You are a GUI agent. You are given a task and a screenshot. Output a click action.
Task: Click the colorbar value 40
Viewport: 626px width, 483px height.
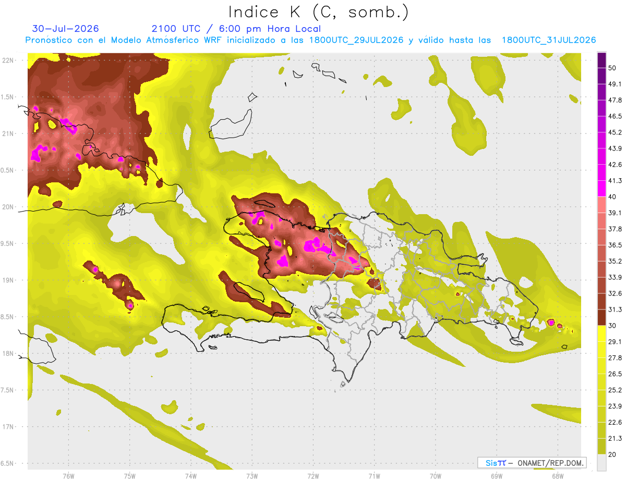tap(612, 197)
